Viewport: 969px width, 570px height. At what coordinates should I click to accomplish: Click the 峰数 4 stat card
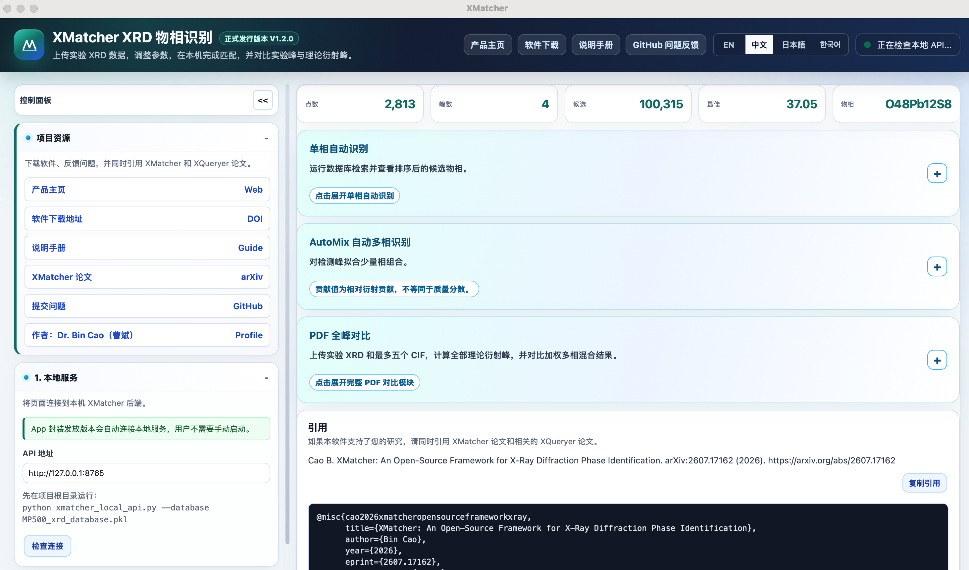(494, 104)
